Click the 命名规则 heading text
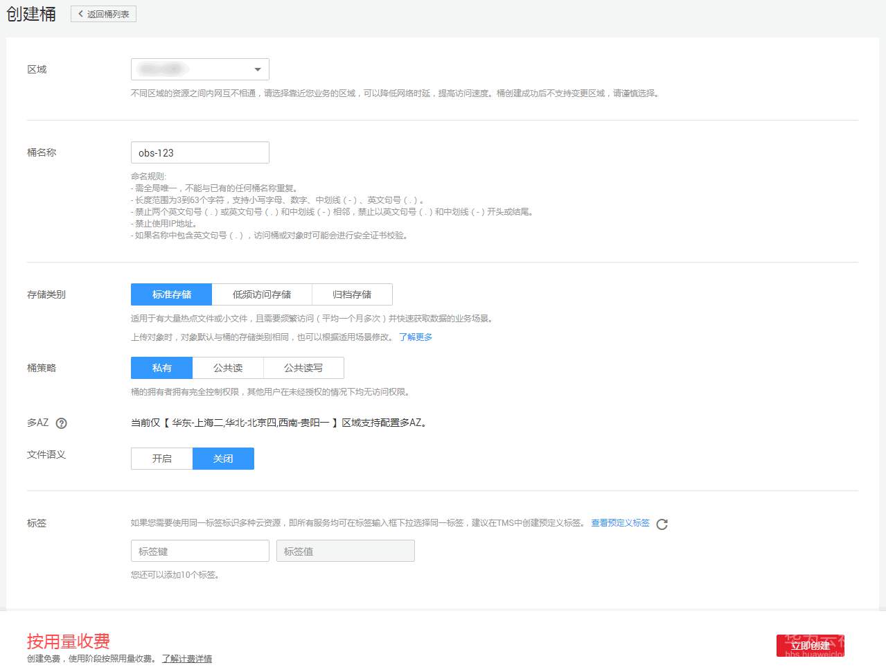 (148, 177)
